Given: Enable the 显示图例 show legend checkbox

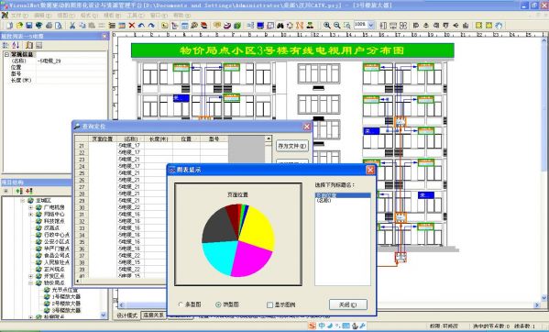Looking at the screenshot, I should [x=269, y=305].
